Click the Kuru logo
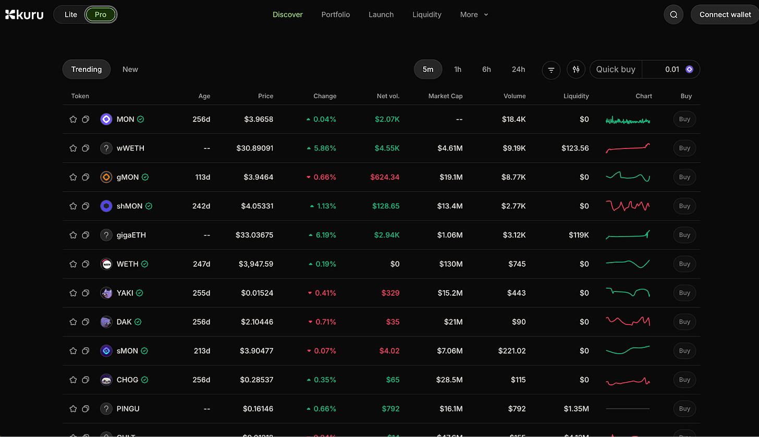The height and width of the screenshot is (437, 759). pos(25,15)
